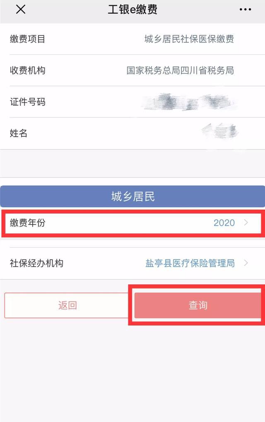Close the page with the X icon

tap(20, 10)
